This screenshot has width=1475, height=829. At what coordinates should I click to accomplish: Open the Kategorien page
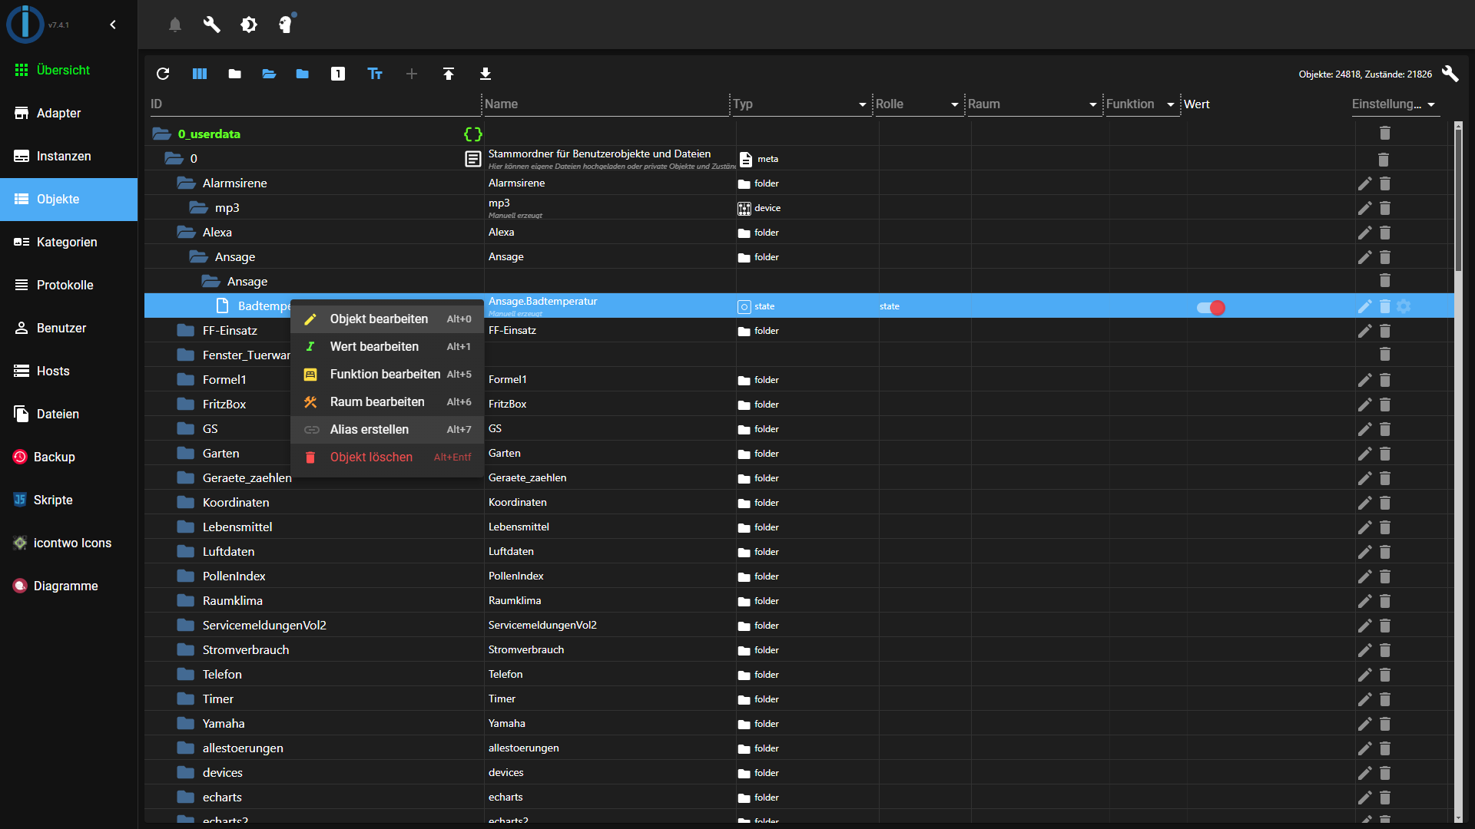point(68,242)
